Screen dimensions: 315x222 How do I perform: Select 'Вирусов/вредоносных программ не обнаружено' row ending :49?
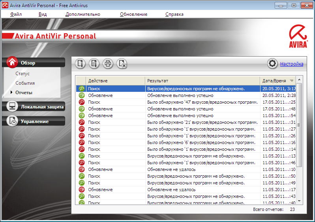pyautogui.click(x=186, y=183)
